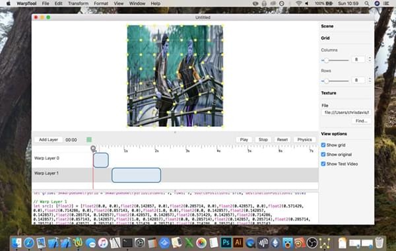This screenshot has width=396, height=251.
Task: Click the Physics button
Action: tap(304, 139)
